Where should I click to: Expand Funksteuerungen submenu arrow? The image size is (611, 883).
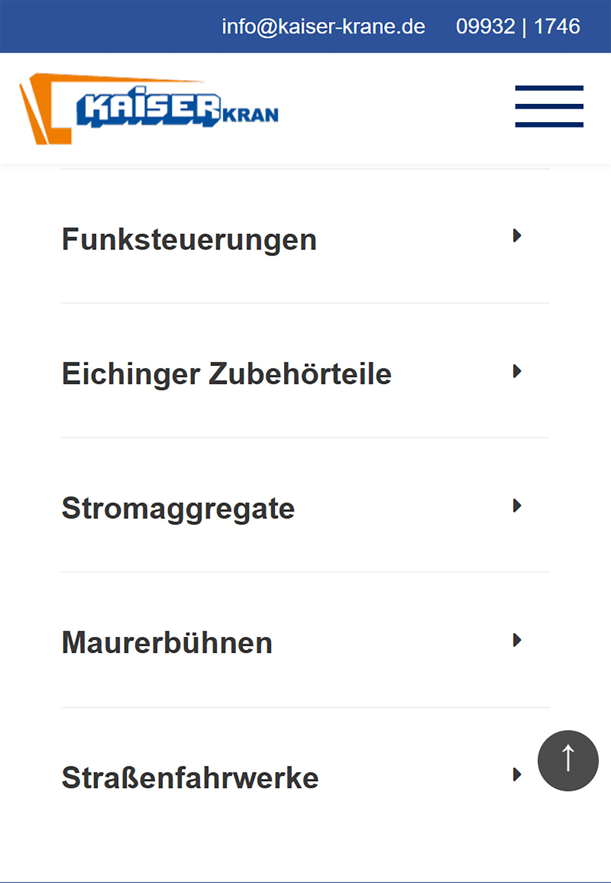coord(517,235)
